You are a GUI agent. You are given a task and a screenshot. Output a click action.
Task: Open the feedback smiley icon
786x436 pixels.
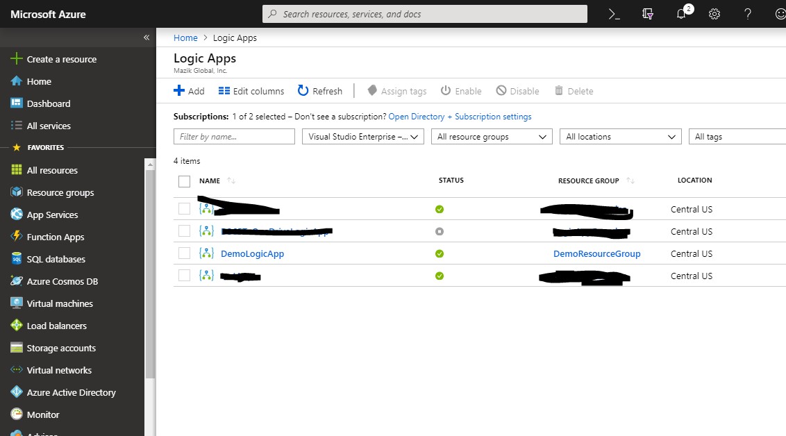pos(779,14)
